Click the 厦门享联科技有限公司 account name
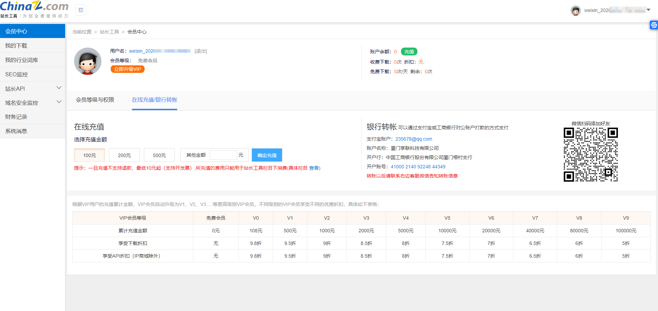This screenshot has width=658, height=311. (415, 148)
